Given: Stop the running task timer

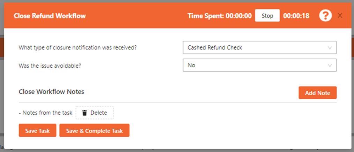Looking at the screenshot, I should click(267, 16).
